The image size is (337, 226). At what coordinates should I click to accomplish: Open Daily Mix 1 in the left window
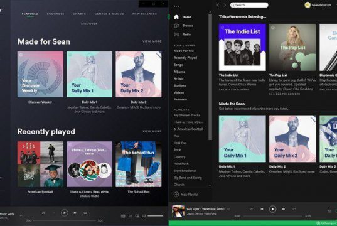89,74
